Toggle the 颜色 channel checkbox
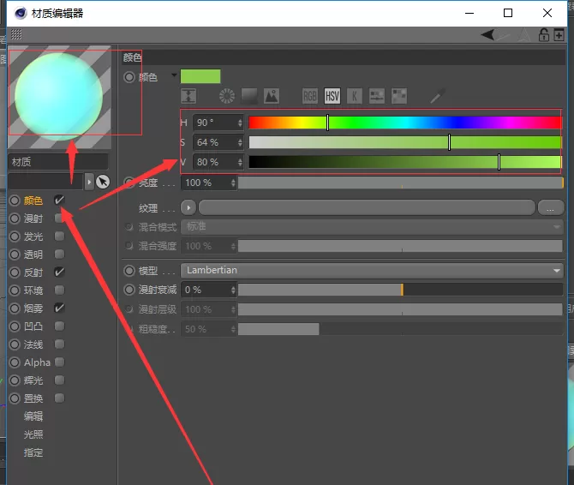The height and width of the screenshot is (485, 574). coord(59,200)
